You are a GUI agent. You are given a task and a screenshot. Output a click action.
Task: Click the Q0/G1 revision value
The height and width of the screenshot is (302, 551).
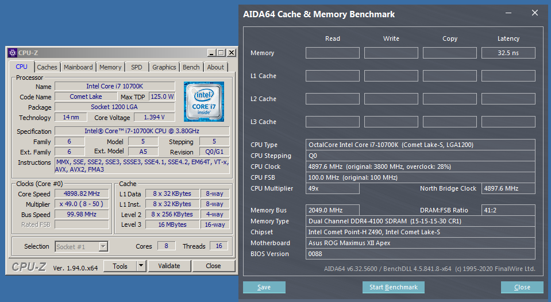[214, 152]
